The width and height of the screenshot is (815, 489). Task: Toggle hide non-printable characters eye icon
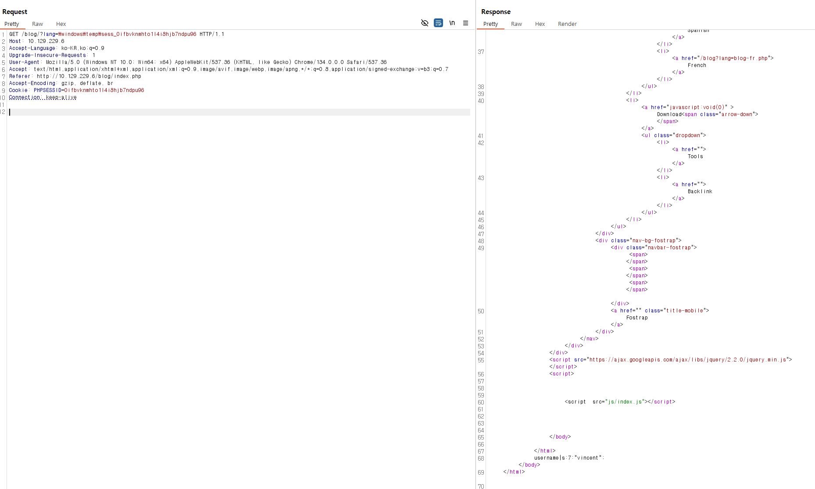425,23
